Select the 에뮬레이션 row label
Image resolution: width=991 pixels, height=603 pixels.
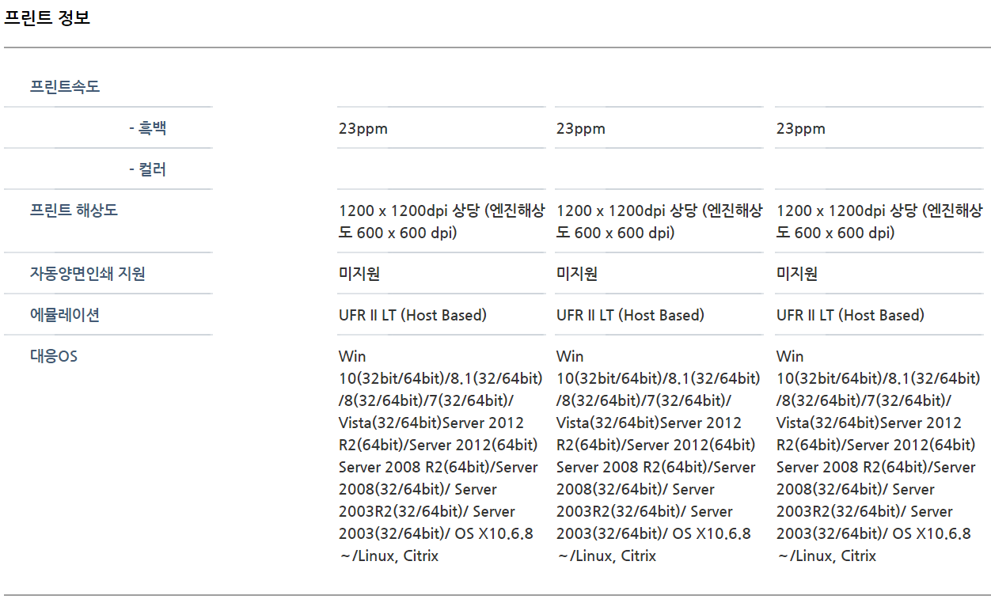tap(65, 315)
